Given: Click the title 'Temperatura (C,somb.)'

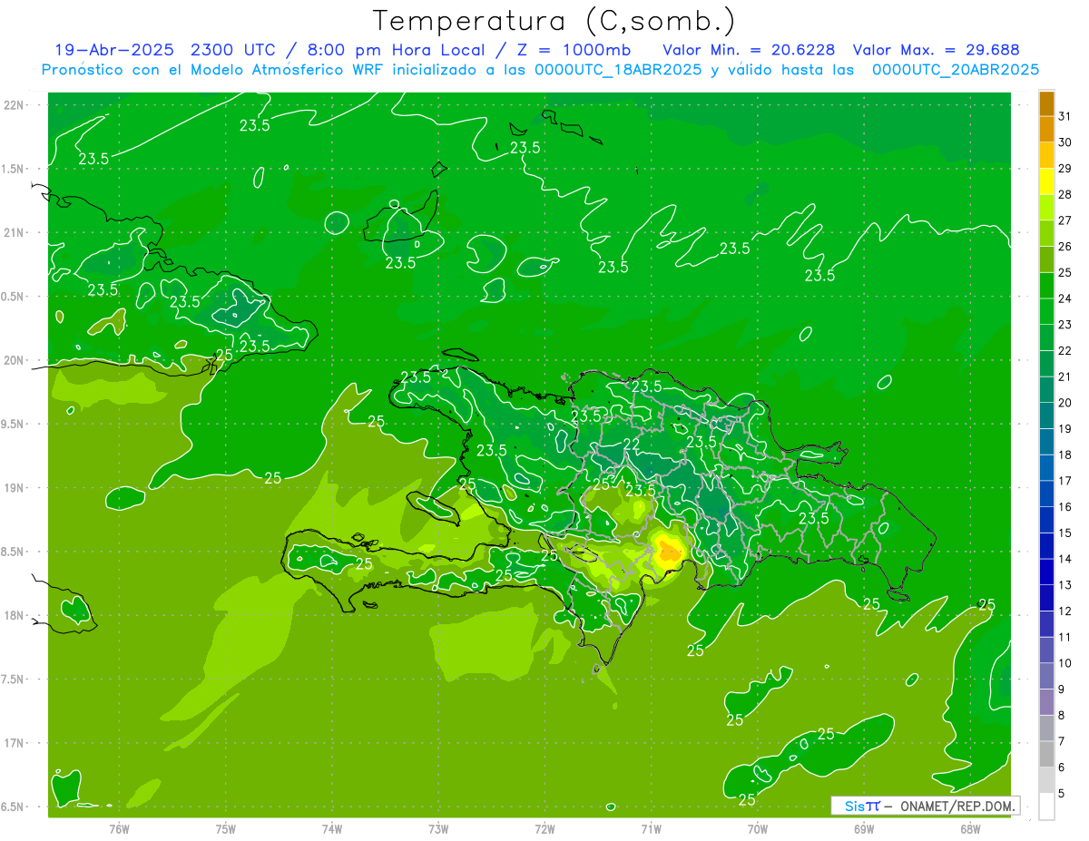Looking at the screenshot, I should pos(554,21).
